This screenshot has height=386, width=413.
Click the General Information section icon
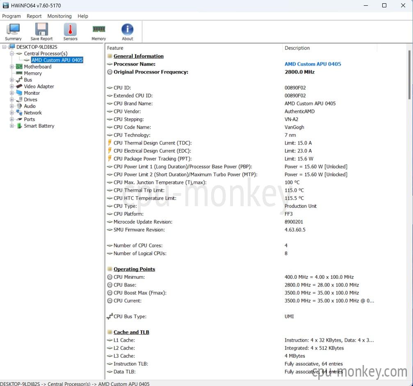pyautogui.click(x=110, y=56)
